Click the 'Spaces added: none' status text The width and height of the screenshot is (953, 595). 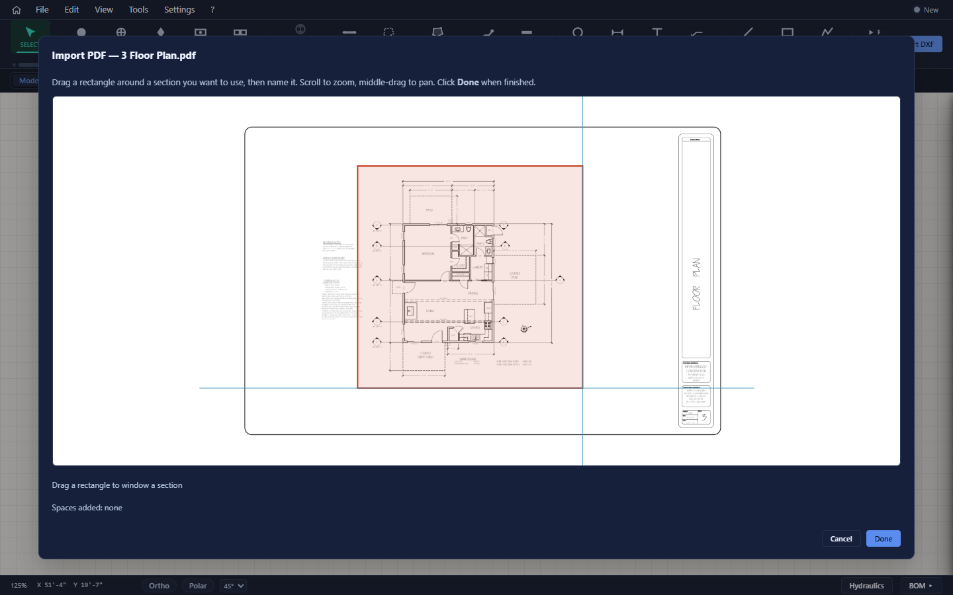tap(87, 508)
